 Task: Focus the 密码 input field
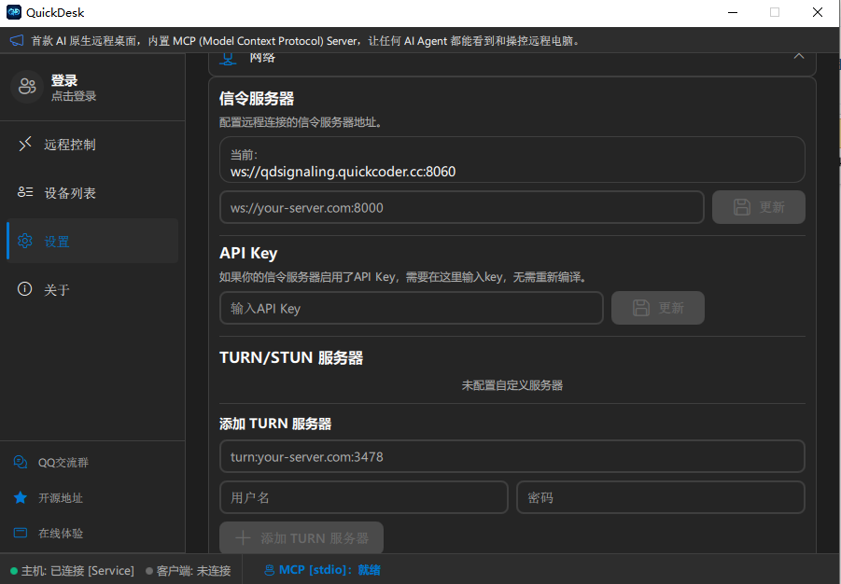661,497
